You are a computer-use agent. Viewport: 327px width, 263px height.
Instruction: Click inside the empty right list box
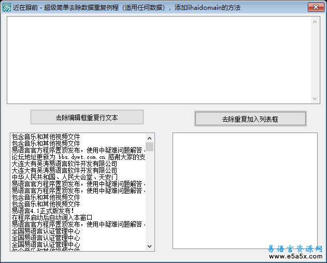pyautogui.click(x=245, y=191)
